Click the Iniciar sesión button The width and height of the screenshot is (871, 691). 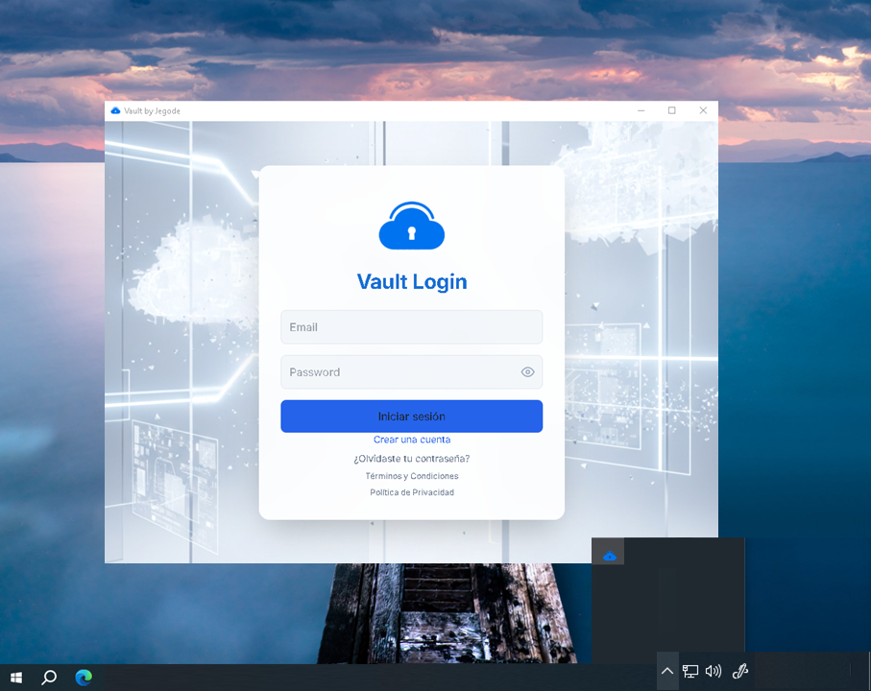coord(411,417)
